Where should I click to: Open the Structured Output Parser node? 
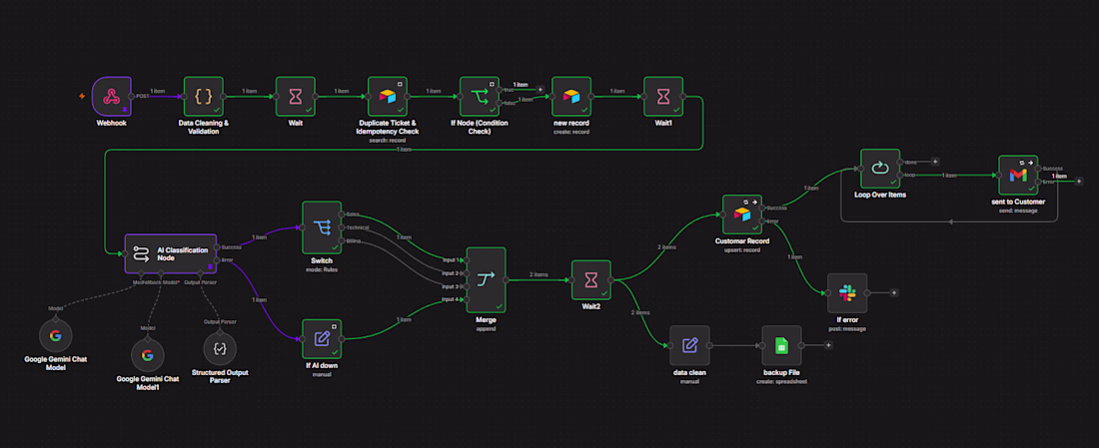point(220,348)
